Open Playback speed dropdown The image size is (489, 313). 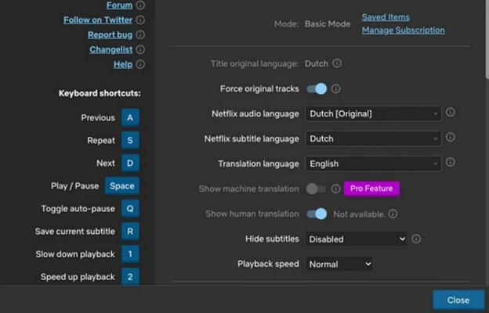(x=339, y=264)
